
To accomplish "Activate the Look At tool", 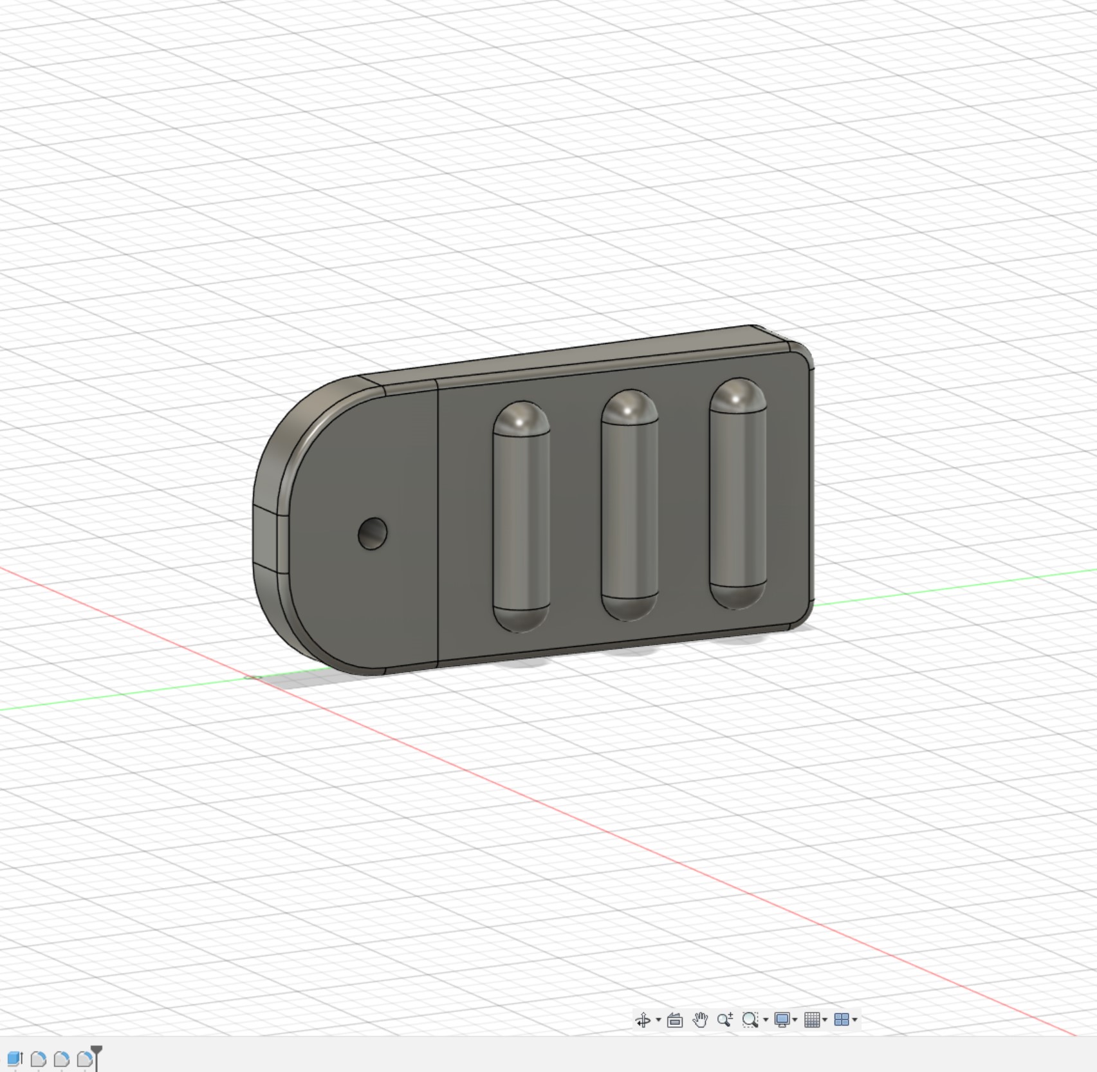I will (x=674, y=1021).
